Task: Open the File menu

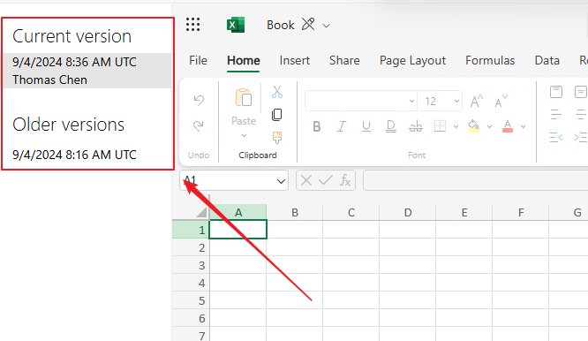Action: coord(198,60)
